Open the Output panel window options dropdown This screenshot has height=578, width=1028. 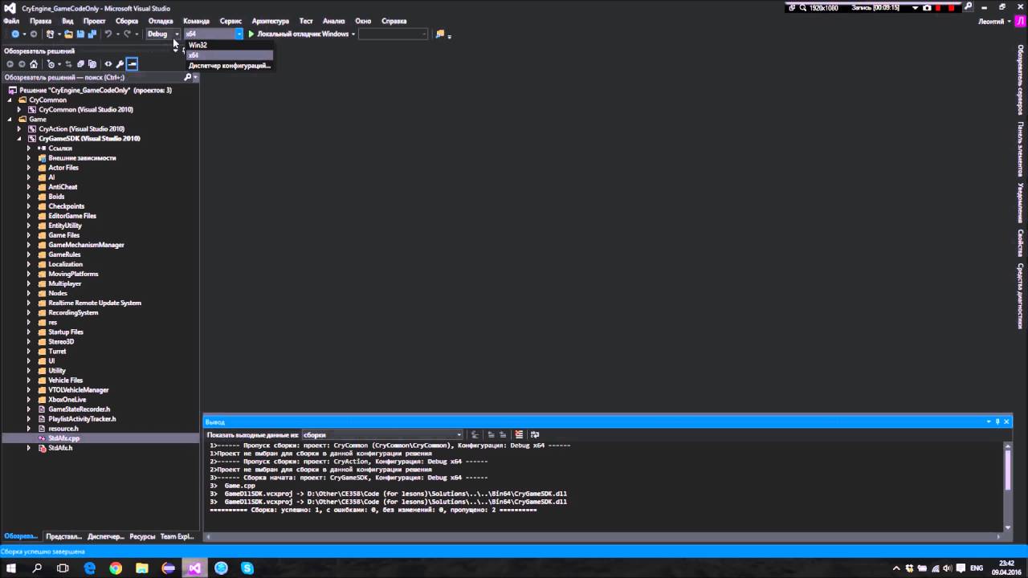(x=989, y=421)
